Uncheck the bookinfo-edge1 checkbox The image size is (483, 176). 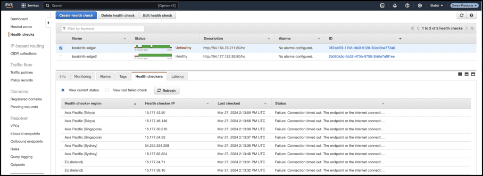click(61, 48)
